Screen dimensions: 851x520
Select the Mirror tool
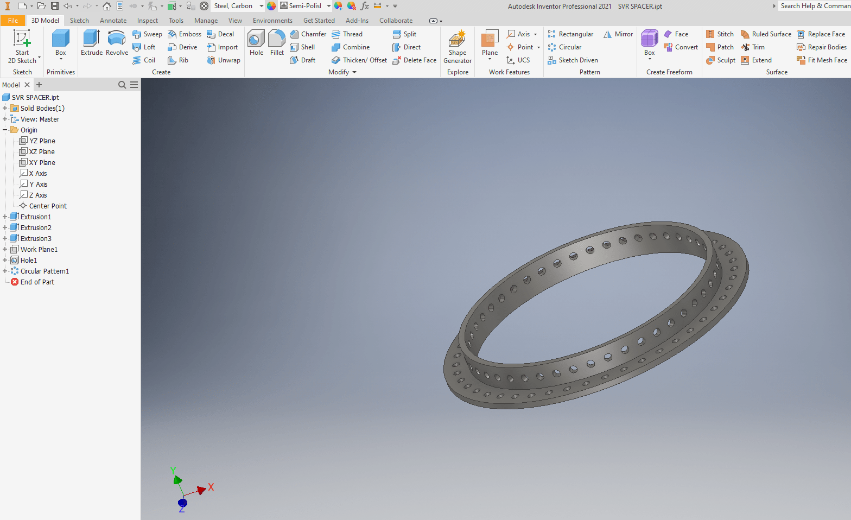tap(618, 34)
